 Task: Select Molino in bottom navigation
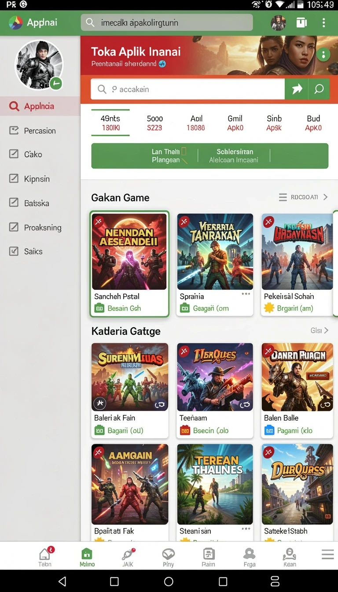(87, 557)
